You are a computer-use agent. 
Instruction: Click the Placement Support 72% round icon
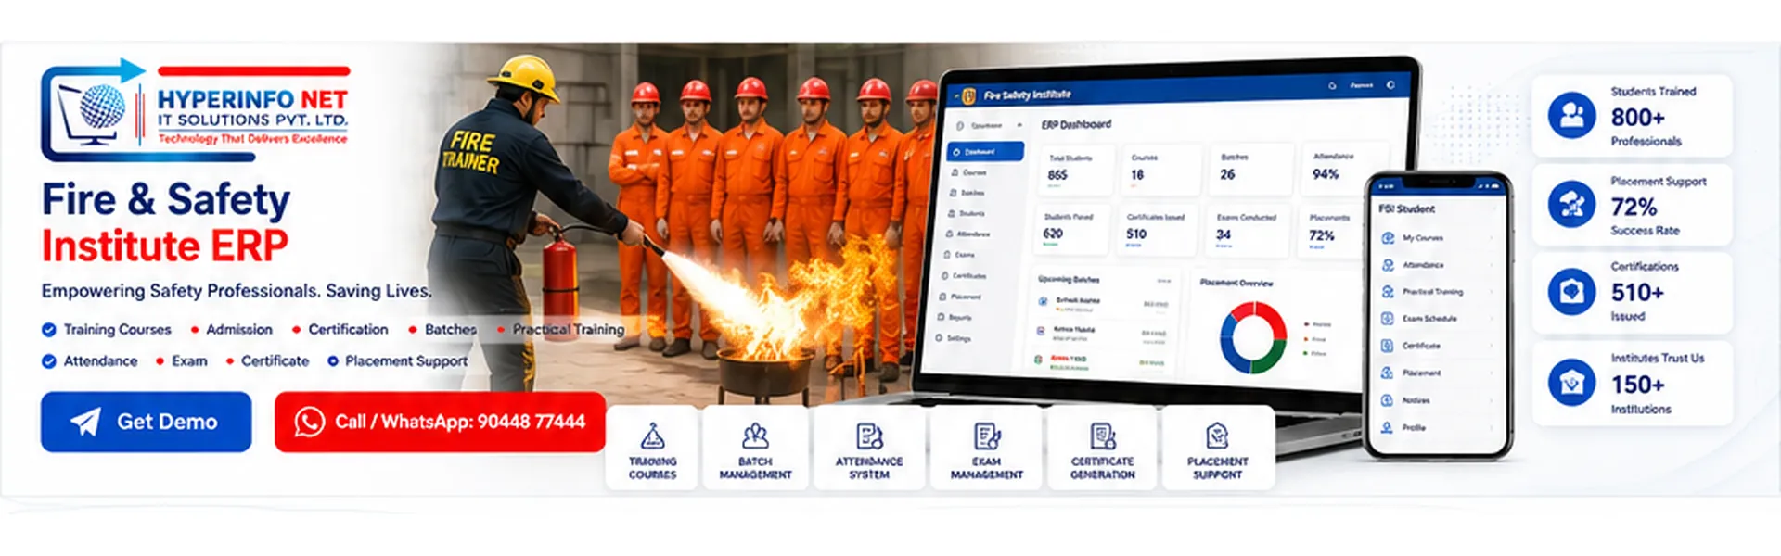(1571, 204)
